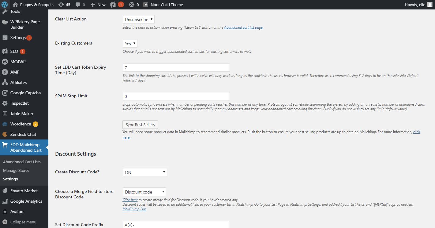
Task: Click the red Settings notification badge
Action: pyautogui.click(x=29, y=38)
